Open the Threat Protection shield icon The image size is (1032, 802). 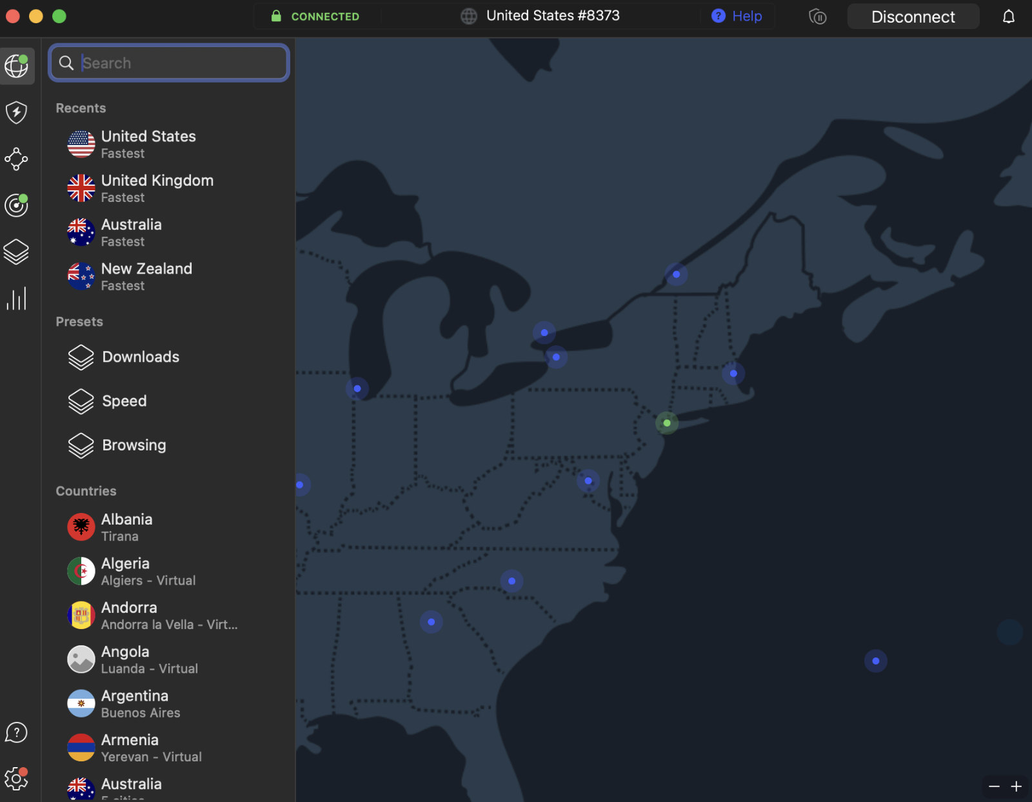point(17,112)
